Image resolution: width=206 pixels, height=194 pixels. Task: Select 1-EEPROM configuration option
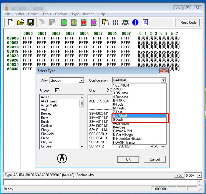tap(139, 85)
